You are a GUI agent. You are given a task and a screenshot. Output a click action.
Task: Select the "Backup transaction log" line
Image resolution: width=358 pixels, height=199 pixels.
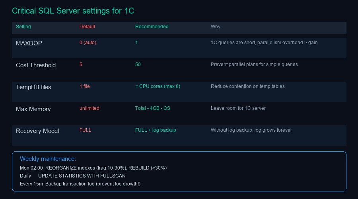click(x=80, y=184)
